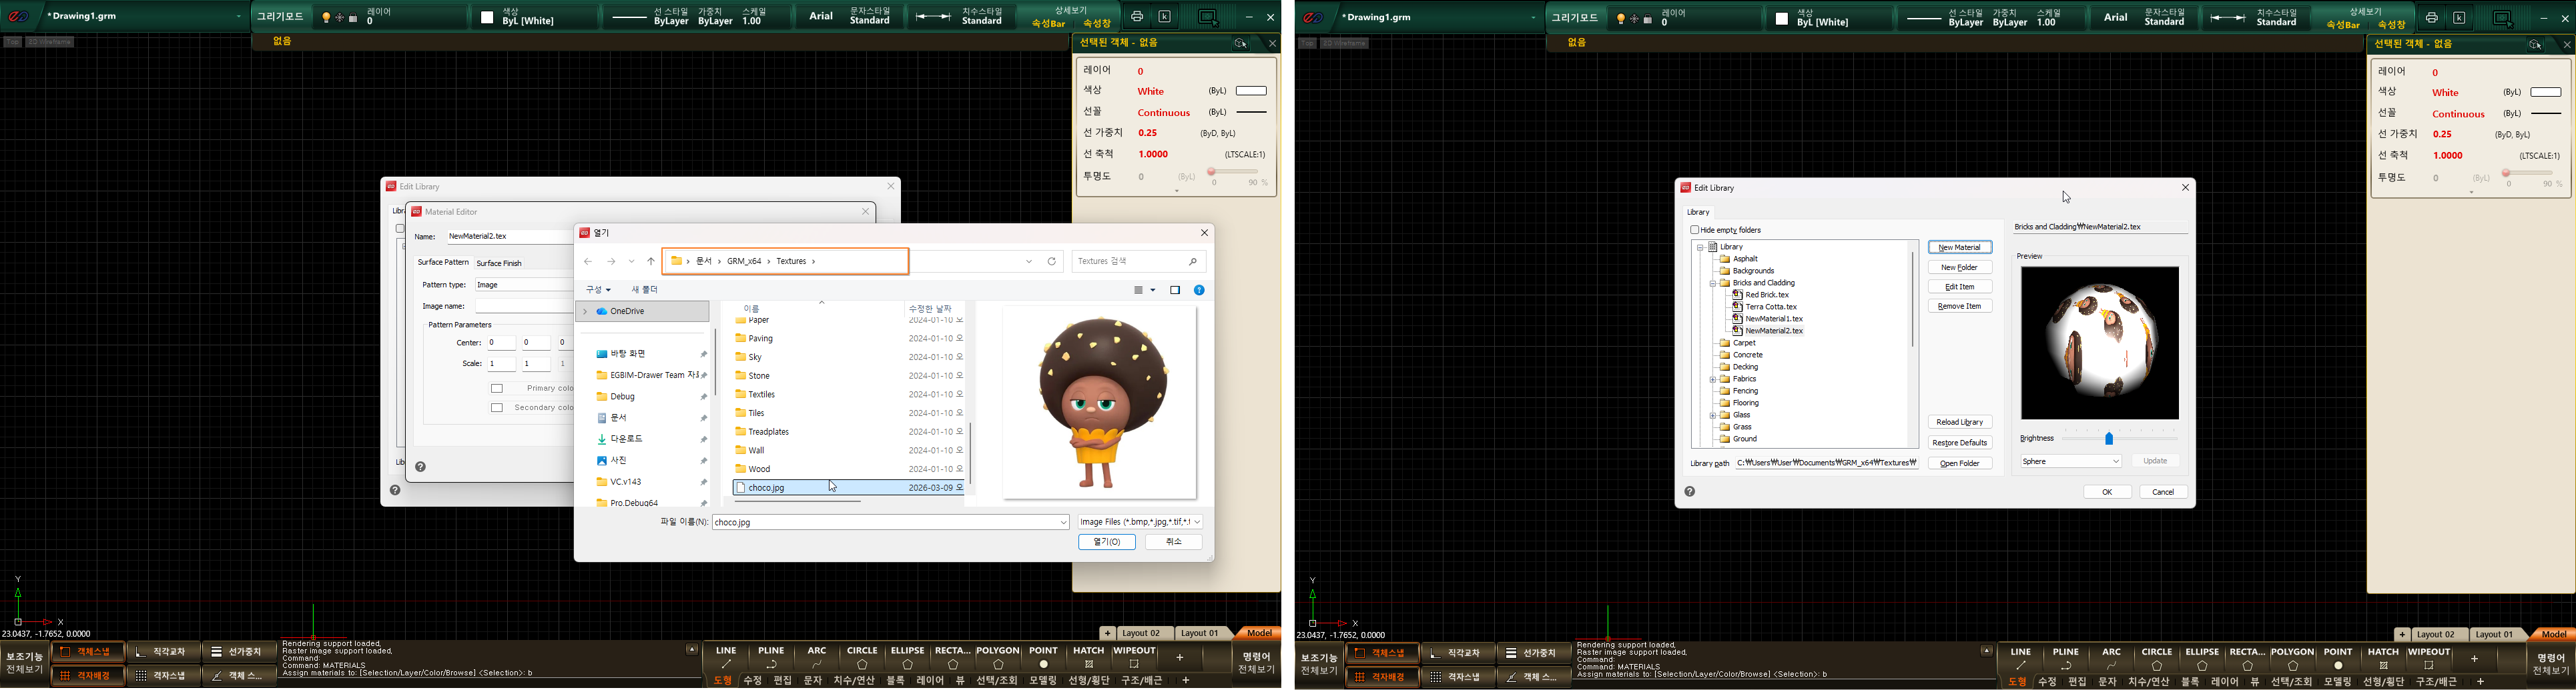Collapse the root Library node

[1700, 247]
